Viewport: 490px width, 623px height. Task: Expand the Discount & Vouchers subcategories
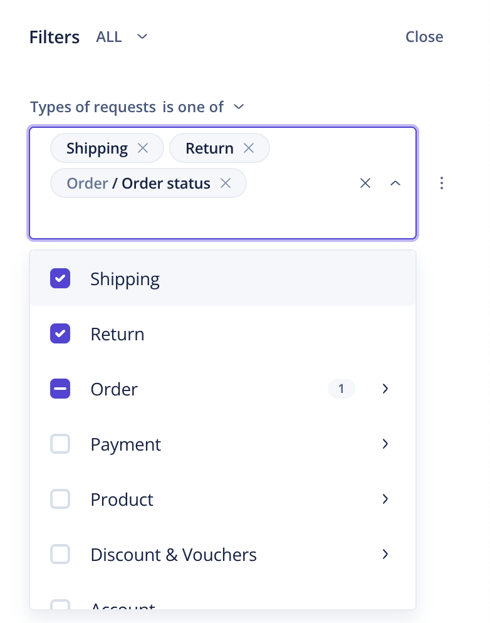point(385,554)
